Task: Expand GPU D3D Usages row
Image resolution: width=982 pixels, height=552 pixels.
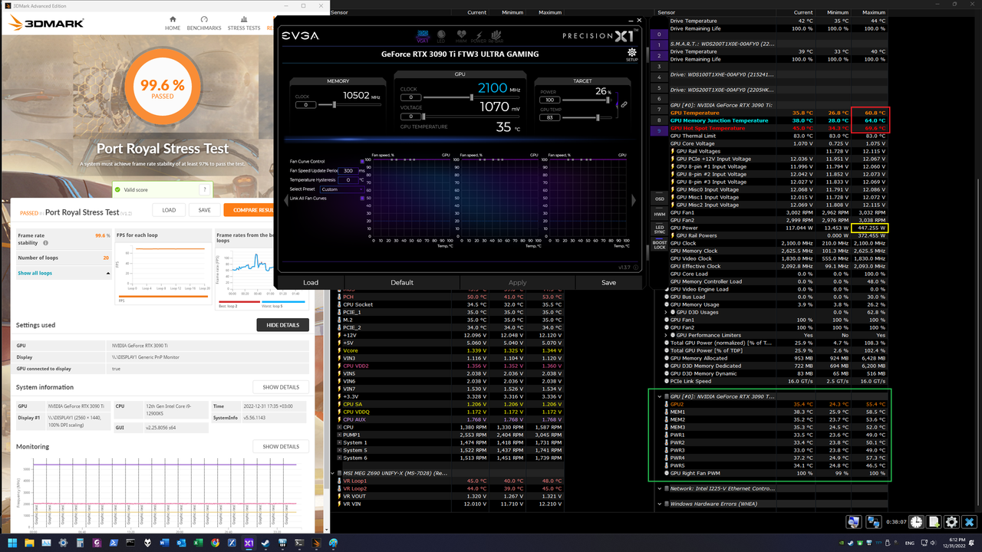Action: pos(666,312)
